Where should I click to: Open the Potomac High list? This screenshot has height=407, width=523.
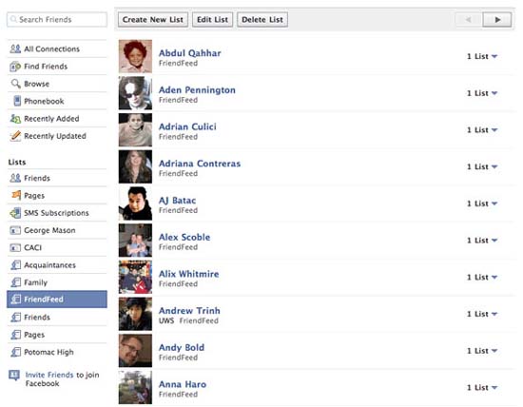pos(57,352)
